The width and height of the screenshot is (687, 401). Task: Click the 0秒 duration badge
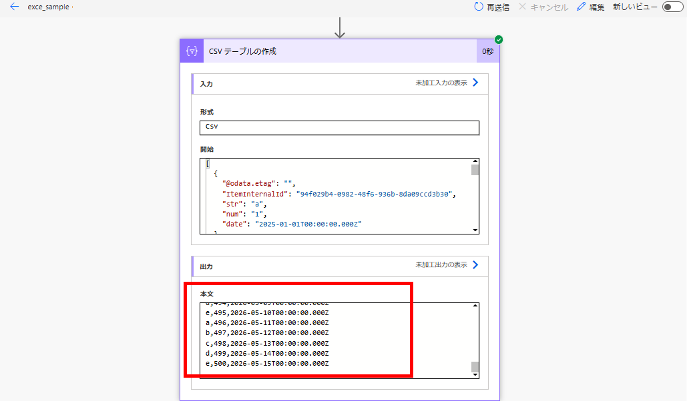click(489, 50)
